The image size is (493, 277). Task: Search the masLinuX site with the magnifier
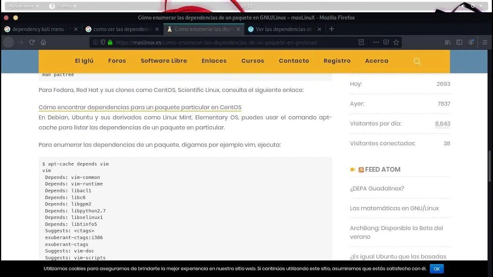[x=417, y=61]
